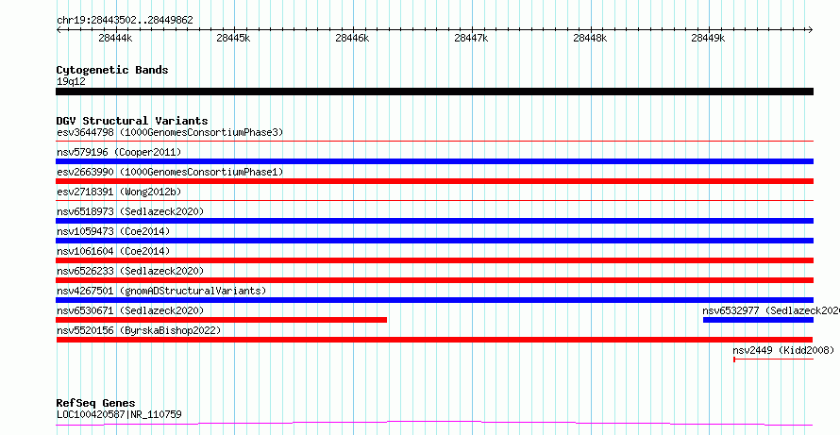Select the nsv6526233 Sedlazeck2020 red bar
This screenshot has height=435, width=840.
(434, 280)
